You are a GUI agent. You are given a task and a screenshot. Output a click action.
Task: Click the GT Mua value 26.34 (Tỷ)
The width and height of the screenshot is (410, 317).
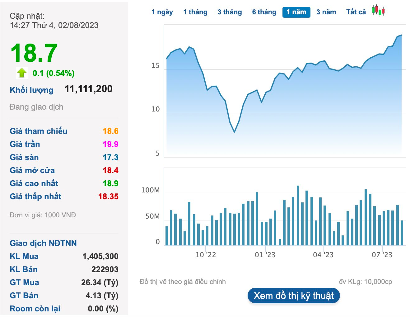(100, 282)
